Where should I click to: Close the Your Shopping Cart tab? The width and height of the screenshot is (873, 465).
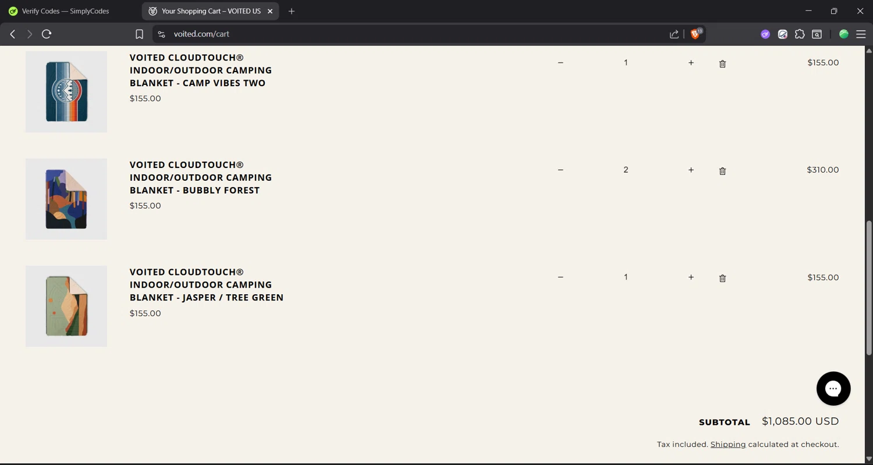click(270, 11)
